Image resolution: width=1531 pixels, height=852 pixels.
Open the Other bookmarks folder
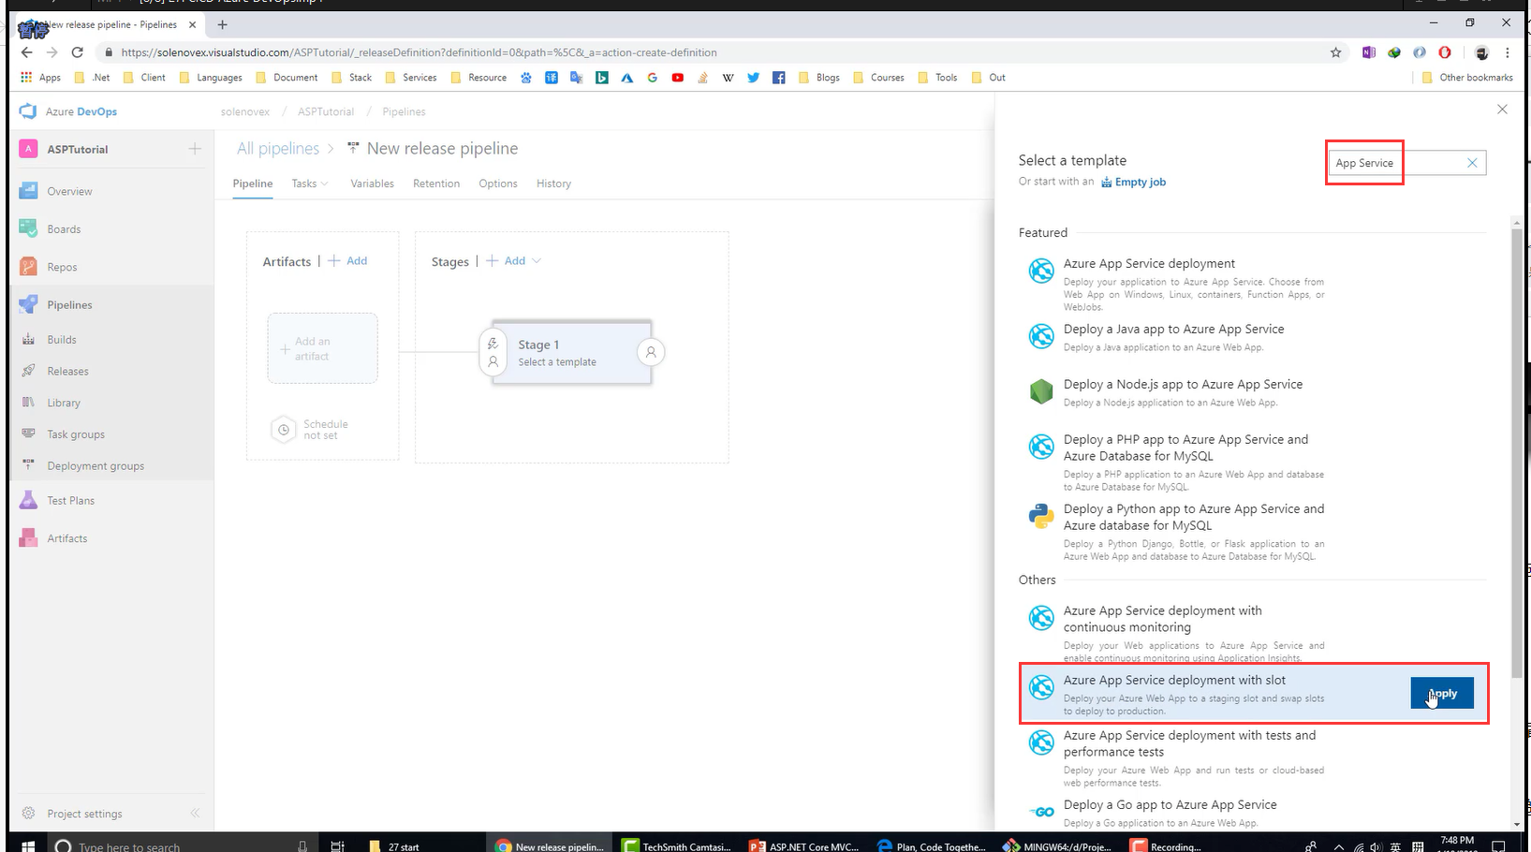tap(1467, 78)
